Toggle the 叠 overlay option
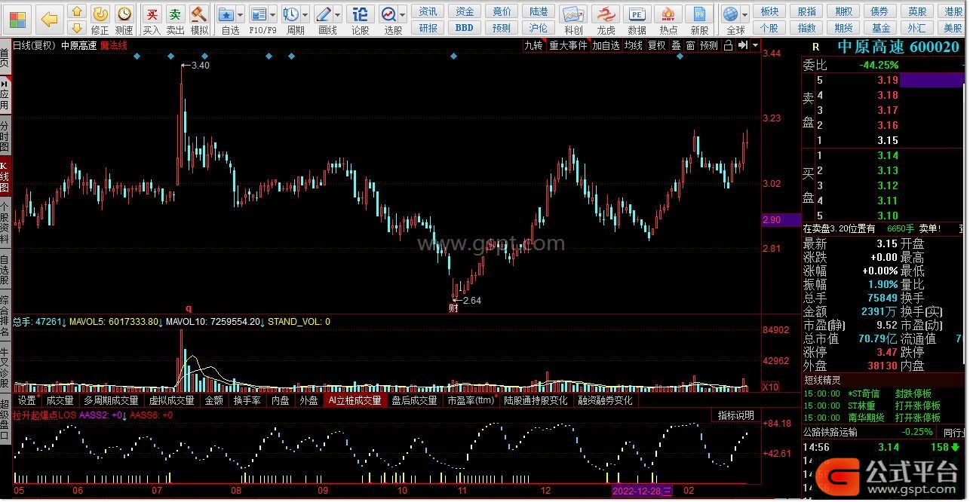The height and width of the screenshot is (502, 970). click(677, 45)
